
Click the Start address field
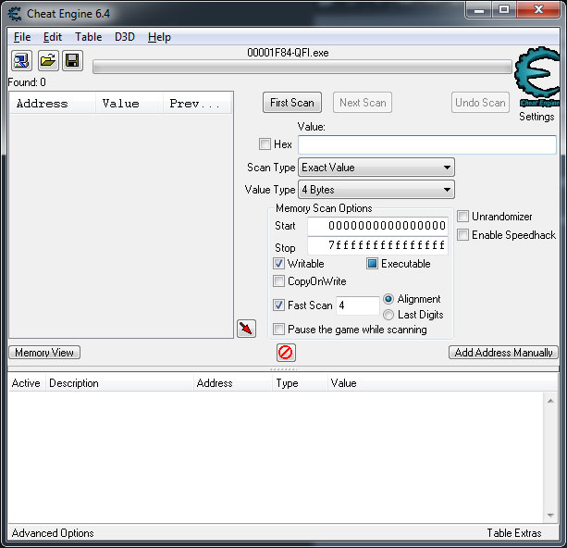tap(378, 226)
